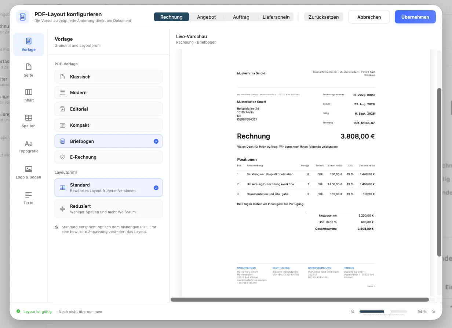Click the green layout valid checkmark icon
Image resolution: width=452 pixels, height=328 pixels.
pos(18,312)
